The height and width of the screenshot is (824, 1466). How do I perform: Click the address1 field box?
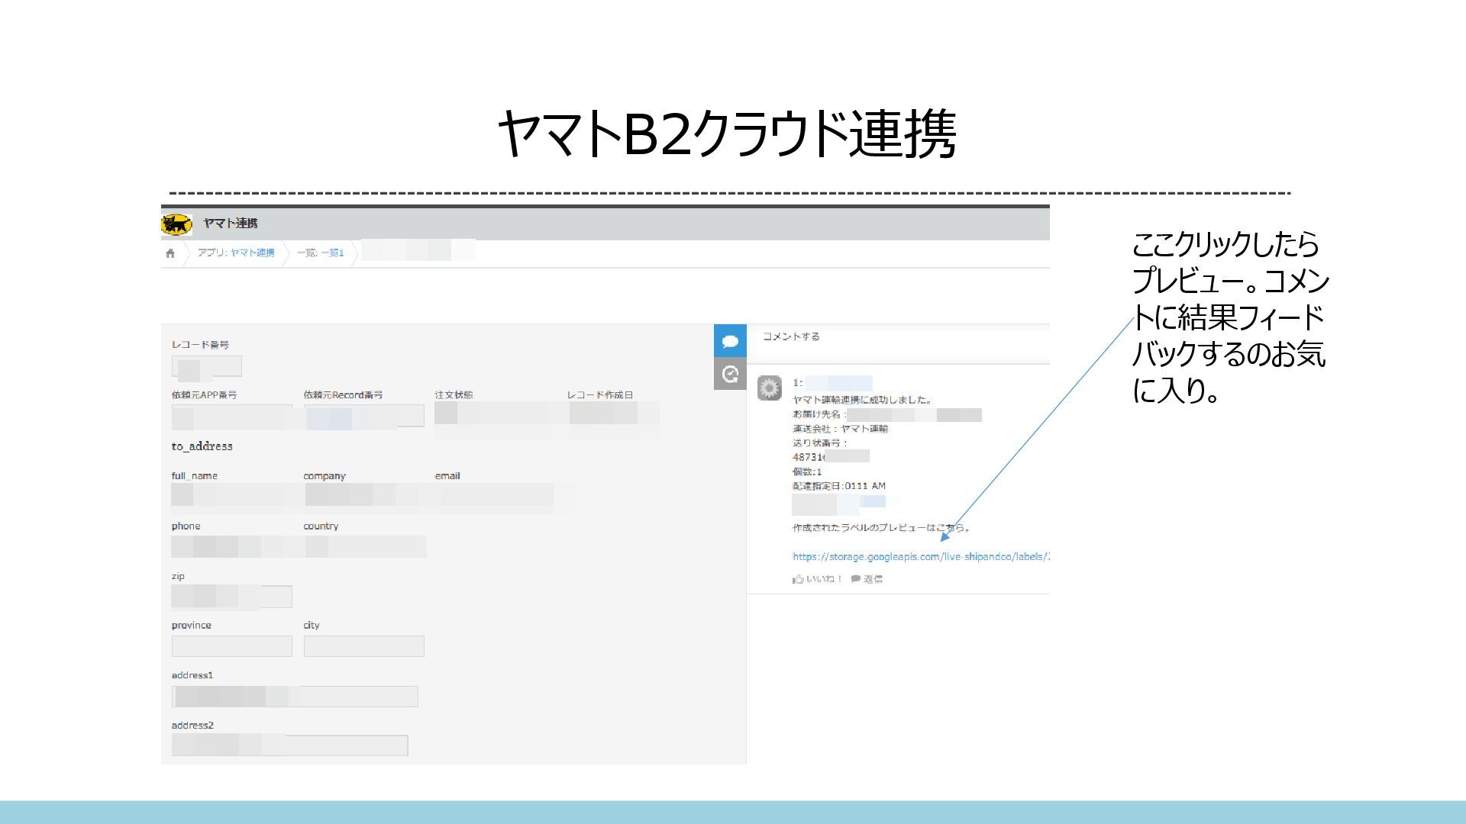(295, 697)
